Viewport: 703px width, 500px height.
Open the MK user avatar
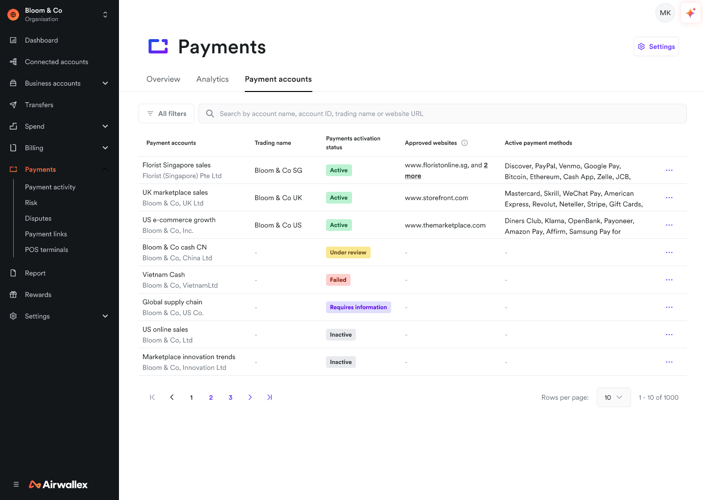665,13
